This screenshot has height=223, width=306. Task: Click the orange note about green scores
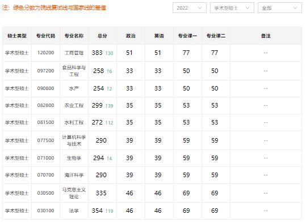(x=54, y=8)
